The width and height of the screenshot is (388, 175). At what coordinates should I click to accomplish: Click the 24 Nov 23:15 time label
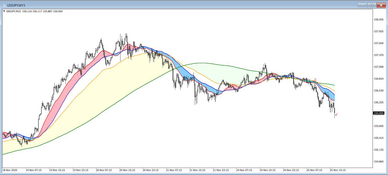[291, 170]
